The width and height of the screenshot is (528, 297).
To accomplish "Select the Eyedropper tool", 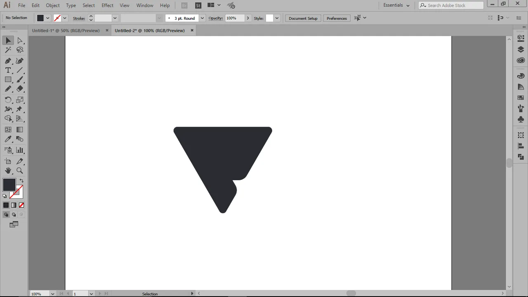I will pos(8,139).
